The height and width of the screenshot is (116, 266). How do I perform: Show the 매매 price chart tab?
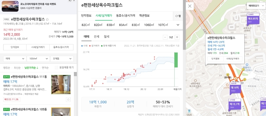[x=86, y=37]
